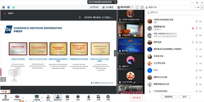Screen dimensions: 204x102
Task: Toggle microphone for 德太创发 in member list
Action: (x=197, y=42)
